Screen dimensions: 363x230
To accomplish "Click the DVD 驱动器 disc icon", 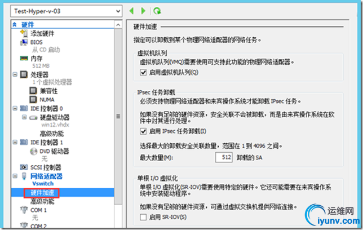I will click(x=33, y=152).
